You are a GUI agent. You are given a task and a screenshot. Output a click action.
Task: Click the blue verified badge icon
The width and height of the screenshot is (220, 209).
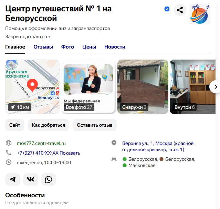pos(167,9)
